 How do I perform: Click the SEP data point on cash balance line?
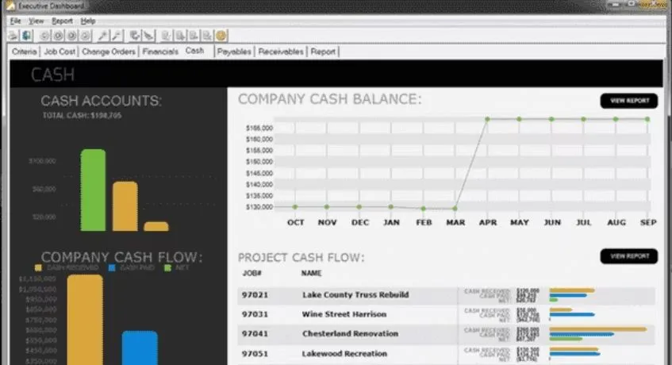coord(647,119)
